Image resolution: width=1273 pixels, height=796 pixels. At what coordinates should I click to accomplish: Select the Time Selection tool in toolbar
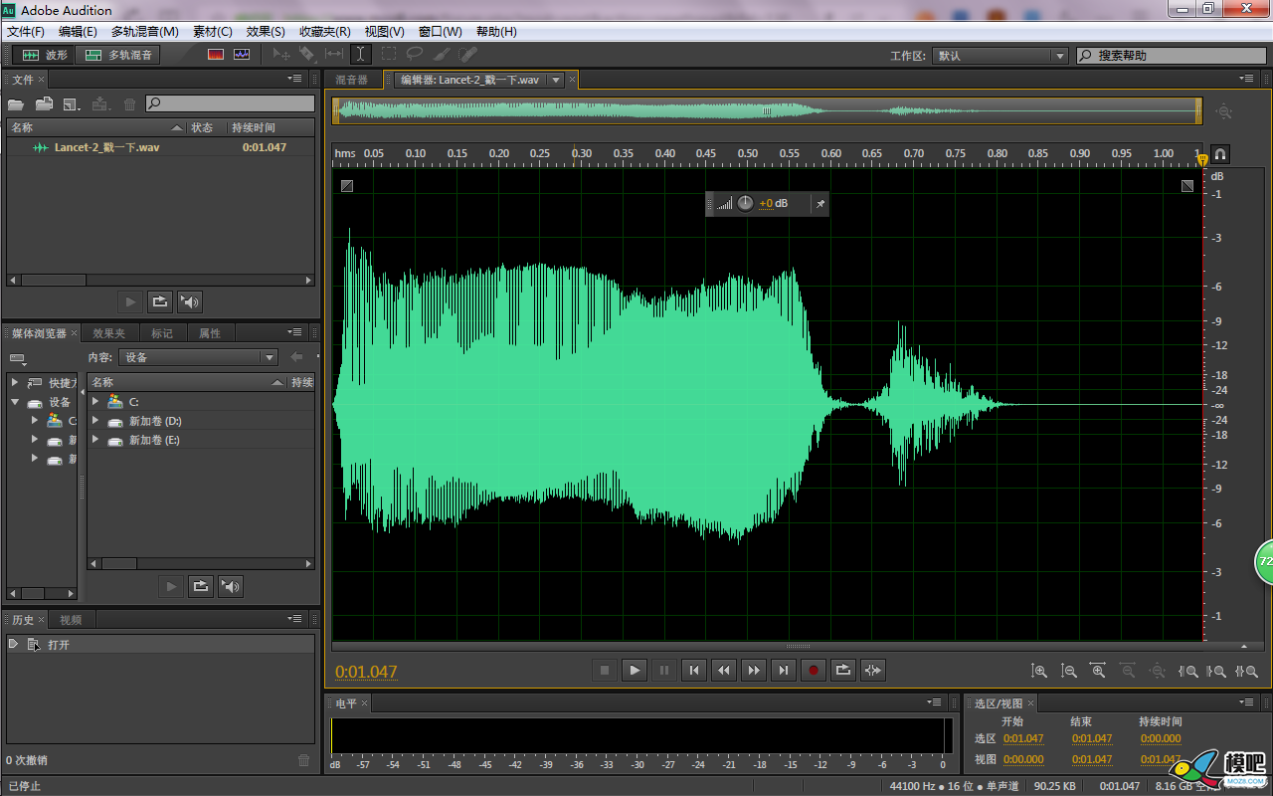(360, 55)
